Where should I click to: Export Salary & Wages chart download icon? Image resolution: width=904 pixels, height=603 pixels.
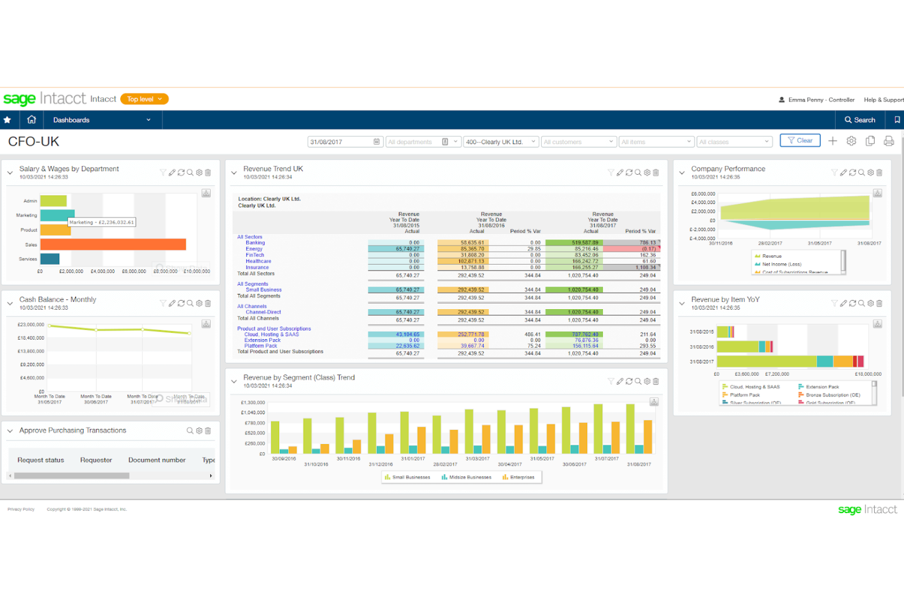[206, 193]
